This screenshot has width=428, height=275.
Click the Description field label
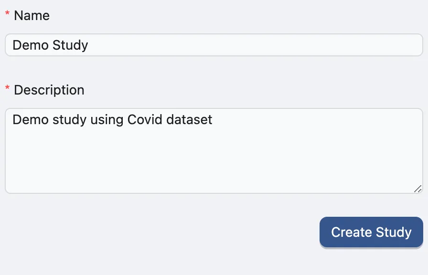[48, 90]
